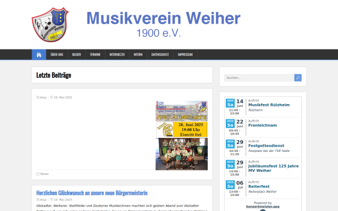Click the Musikverein Weiher site title
Screen dimensions: 338x211
163,18
